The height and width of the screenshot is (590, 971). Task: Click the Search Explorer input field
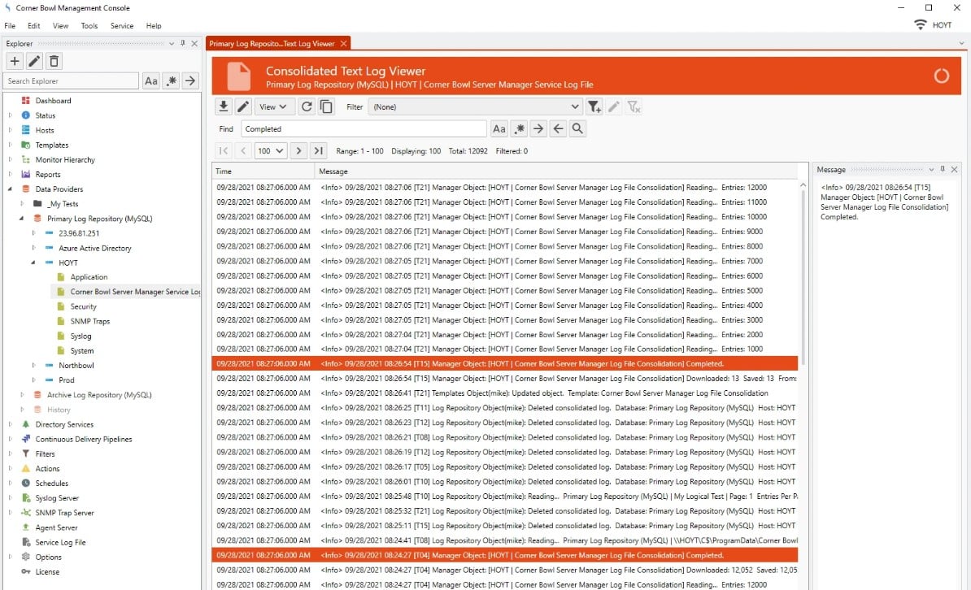click(72, 81)
